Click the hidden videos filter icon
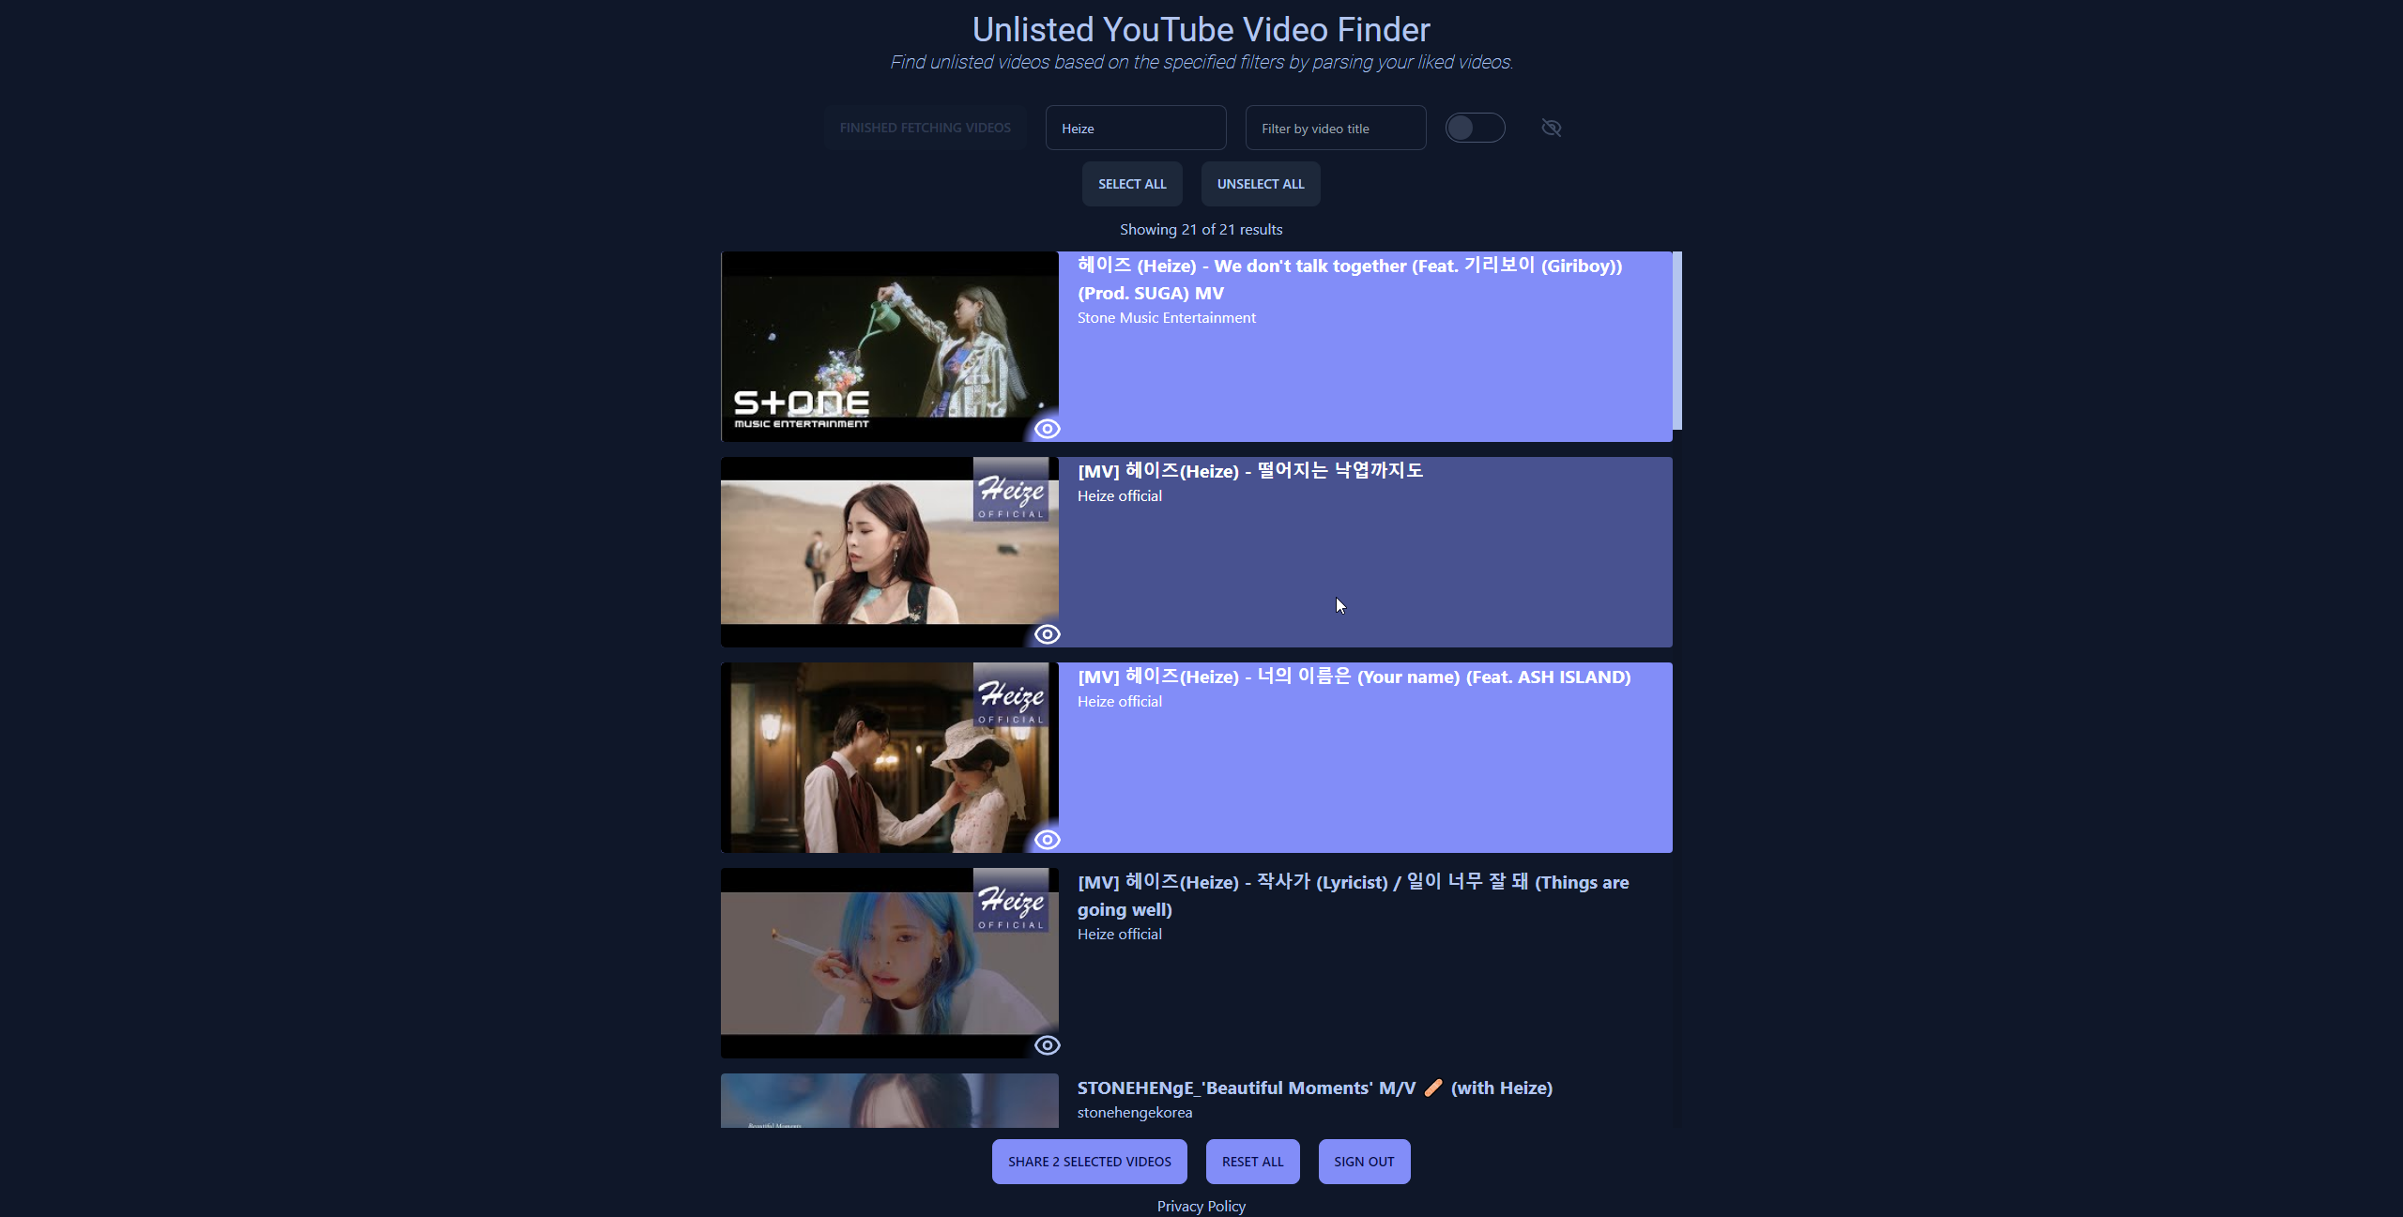This screenshot has height=1217, width=2403. [x=1551, y=128]
